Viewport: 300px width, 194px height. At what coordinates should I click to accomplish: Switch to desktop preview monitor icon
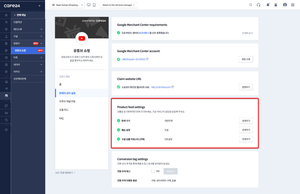89,5
